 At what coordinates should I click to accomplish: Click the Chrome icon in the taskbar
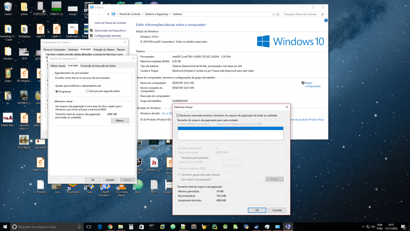coord(110,226)
